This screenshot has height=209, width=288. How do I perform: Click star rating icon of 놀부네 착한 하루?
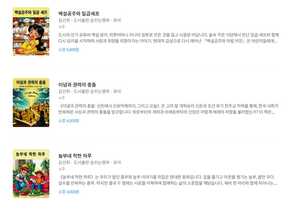tap(60, 169)
